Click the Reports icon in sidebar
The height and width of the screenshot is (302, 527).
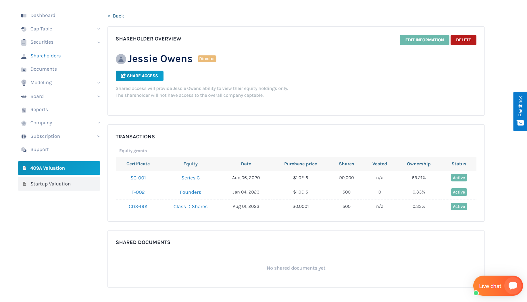coord(24,110)
